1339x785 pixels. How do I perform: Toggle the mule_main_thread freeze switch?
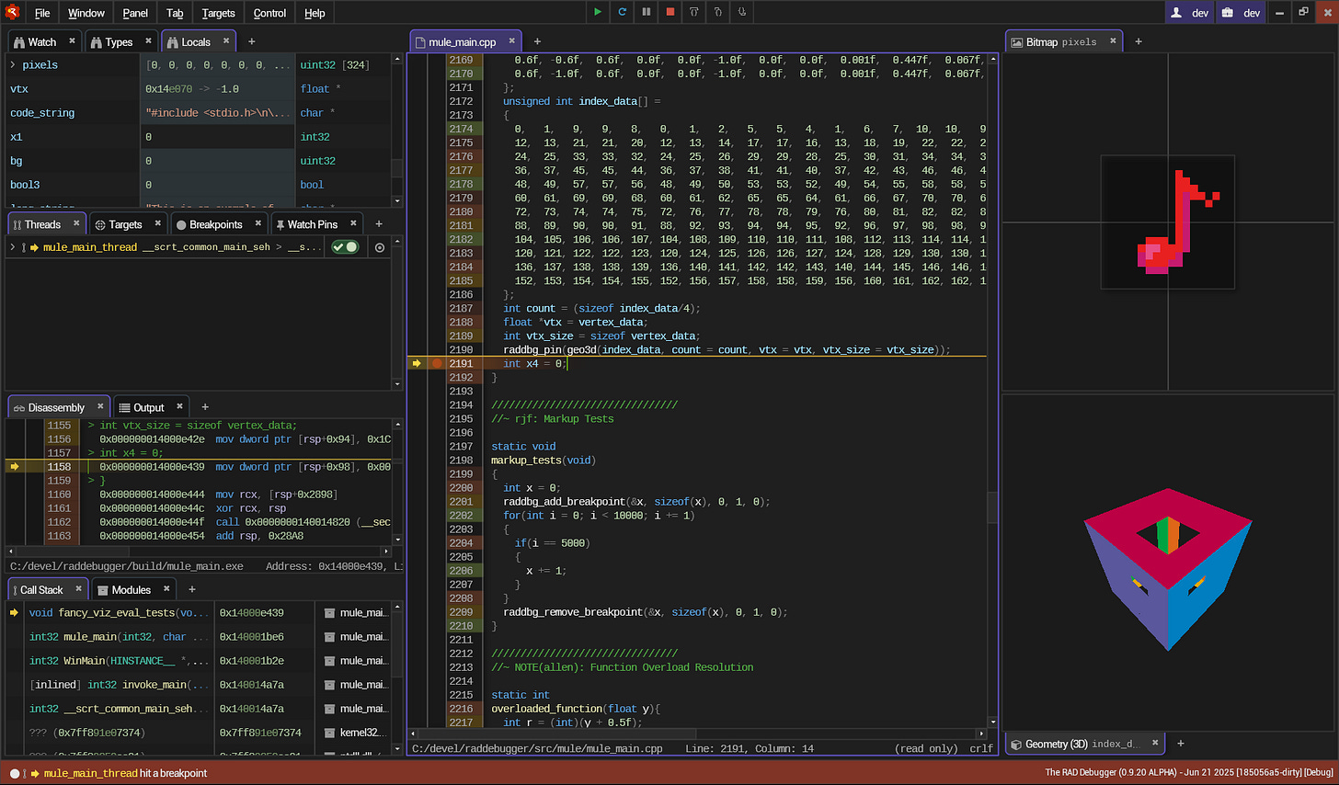(x=346, y=247)
